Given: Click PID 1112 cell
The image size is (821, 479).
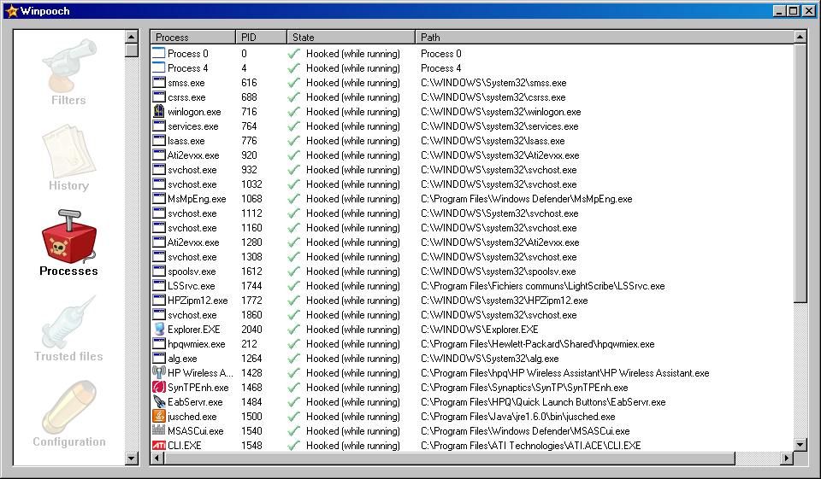Looking at the screenshot, I should pyautogui.click(x=251, y=213).
